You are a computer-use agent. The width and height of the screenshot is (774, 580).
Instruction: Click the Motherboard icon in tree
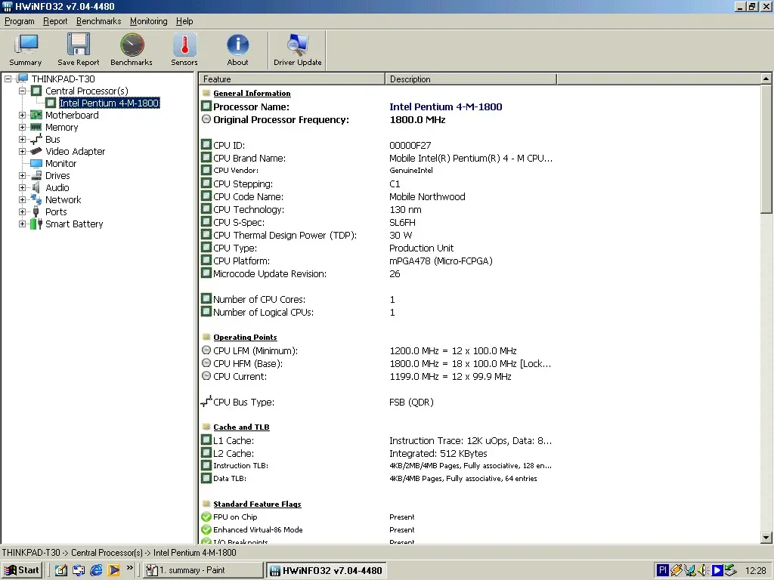[x=36, y=115]
